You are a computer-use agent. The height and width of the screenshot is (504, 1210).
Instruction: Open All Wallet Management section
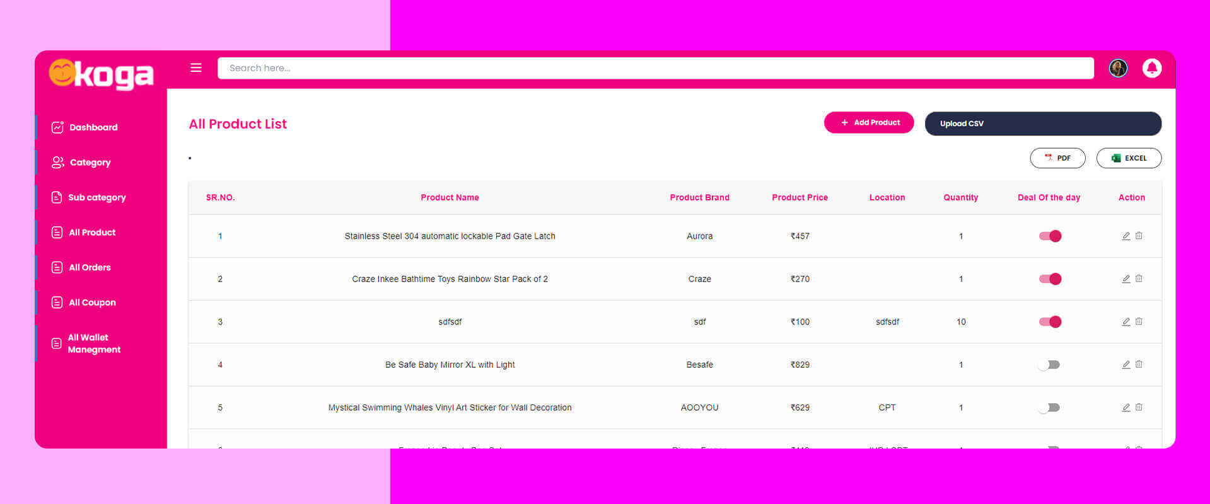pyautogui.click(x=93, y=343)
